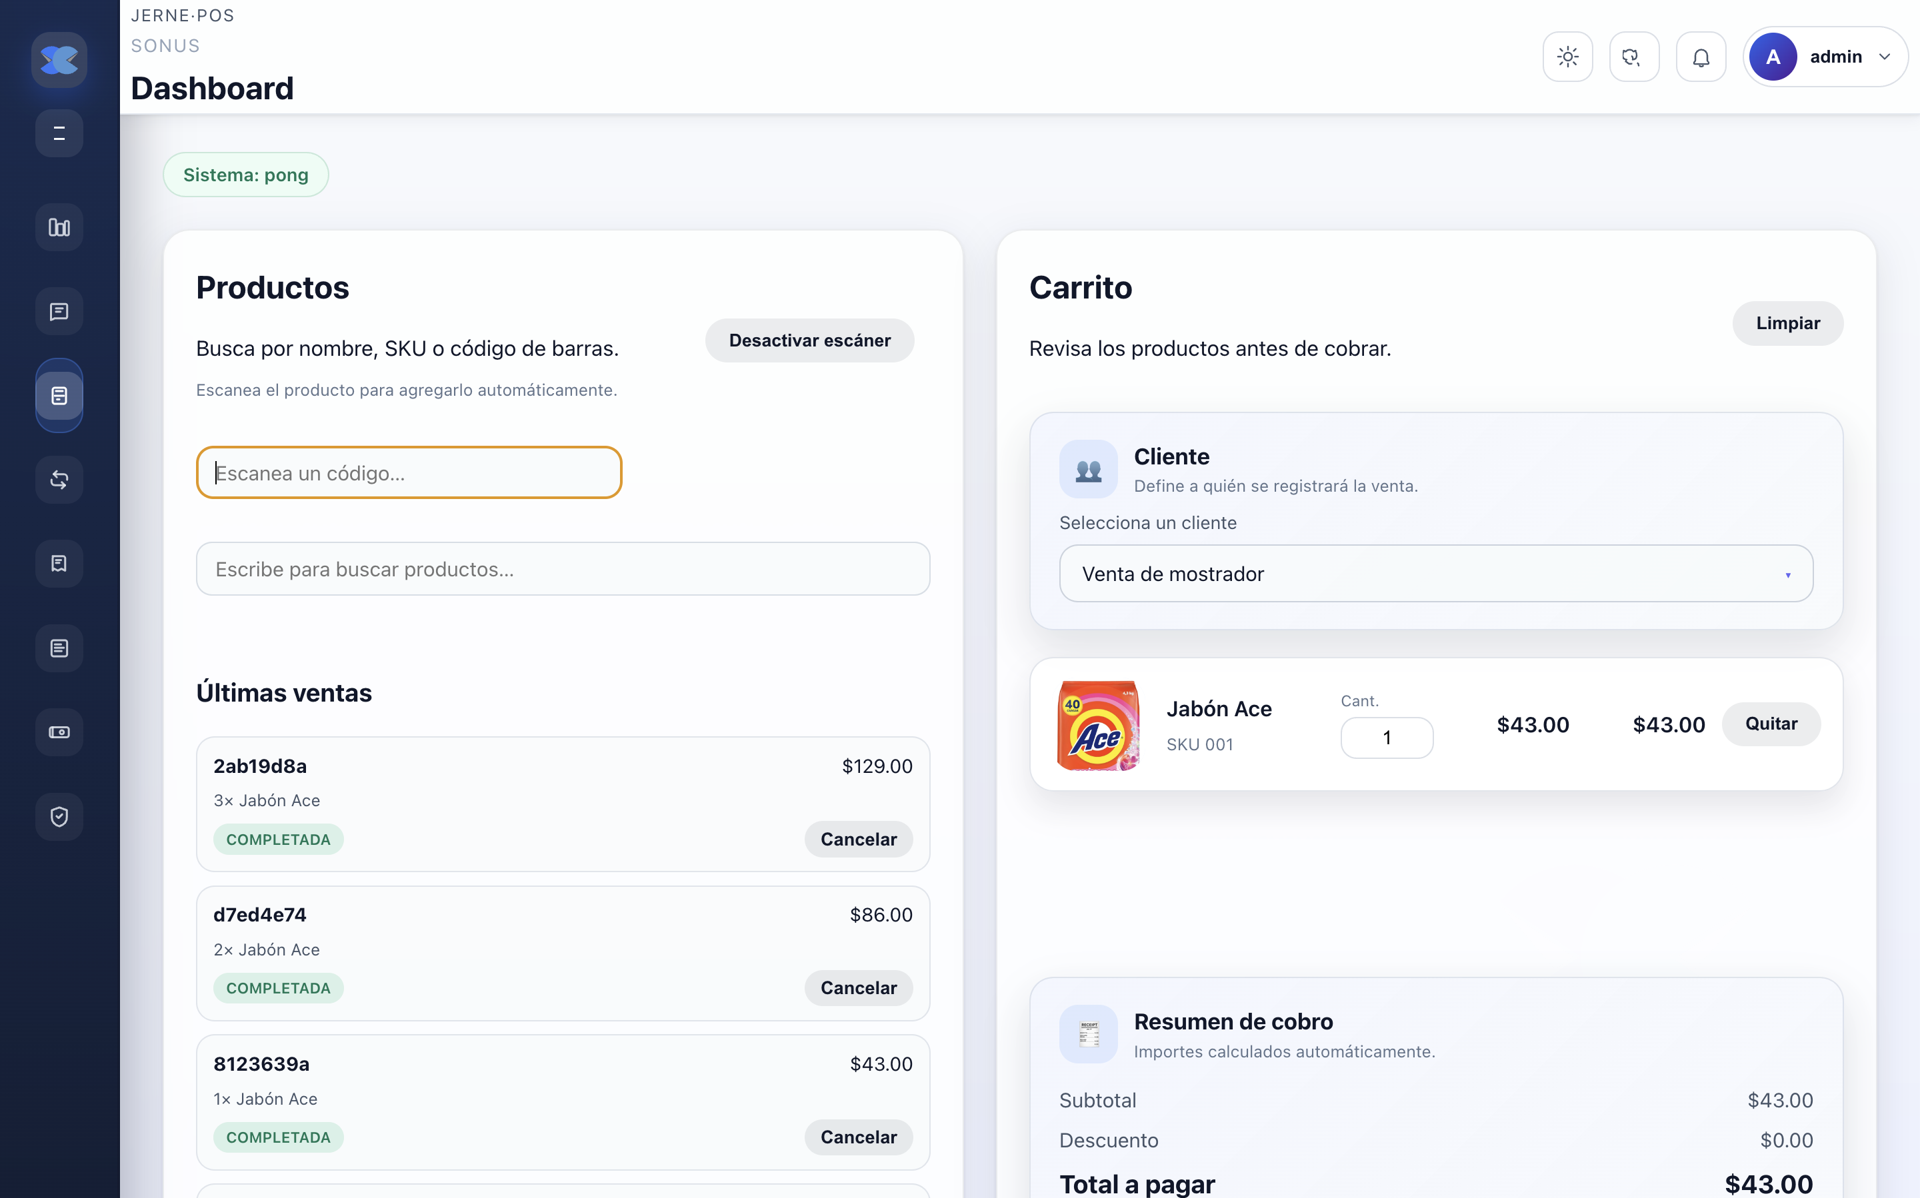Click the quantity field for Jabón Ace
Screen dimensions: 1920x1198
tap(1387, 737)
